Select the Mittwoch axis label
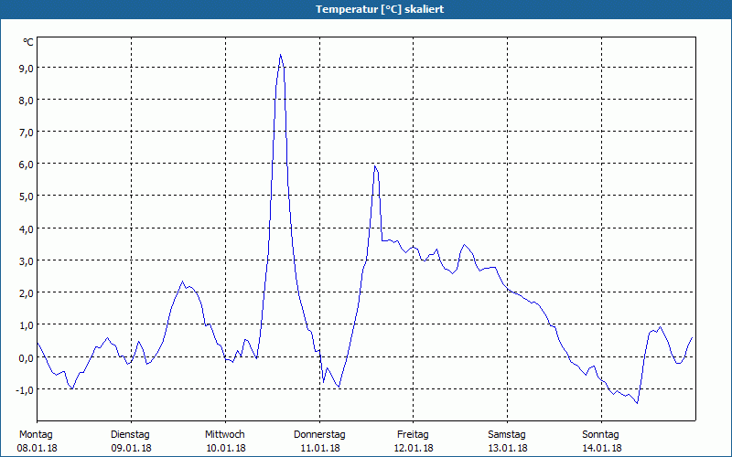Viewport: 732px width, 457px height. point(224,435)
